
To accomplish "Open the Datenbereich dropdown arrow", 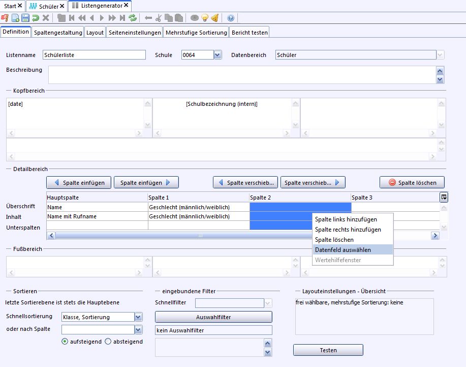I will click(x=440, y=55).
